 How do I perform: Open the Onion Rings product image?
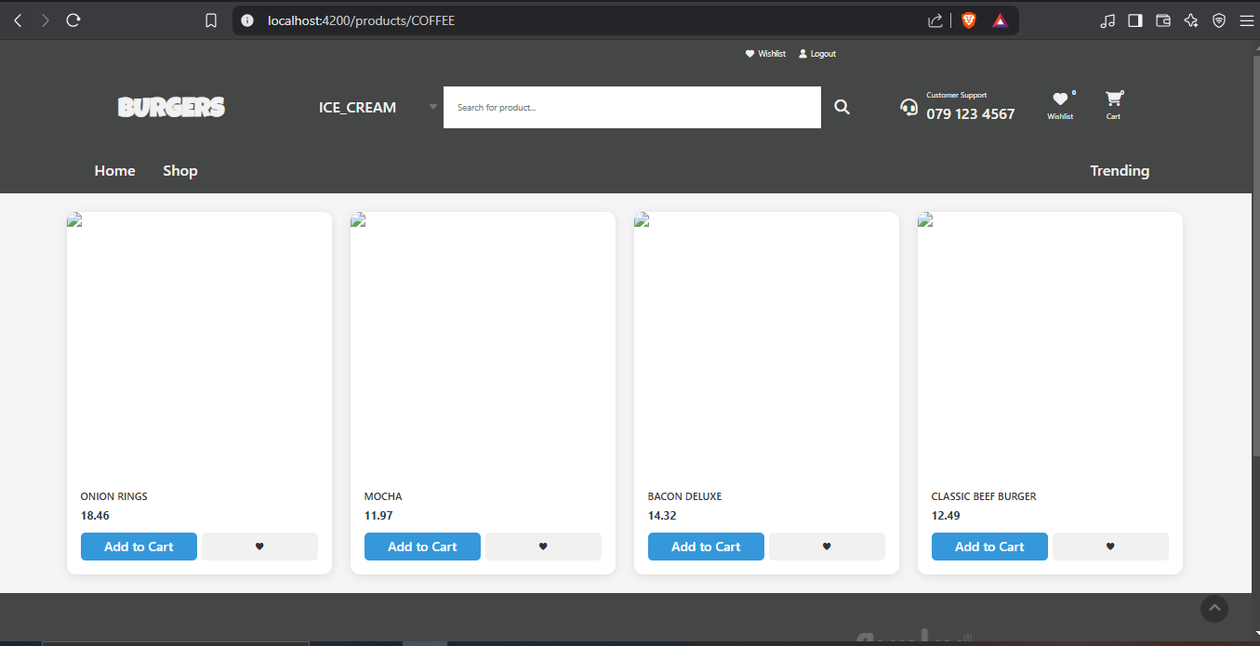tap(199, 344)
